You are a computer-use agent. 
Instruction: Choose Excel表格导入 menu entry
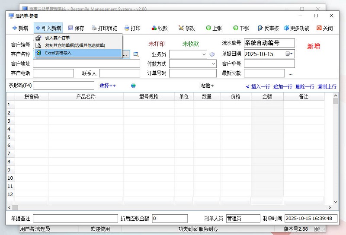(x=58, y=53)
